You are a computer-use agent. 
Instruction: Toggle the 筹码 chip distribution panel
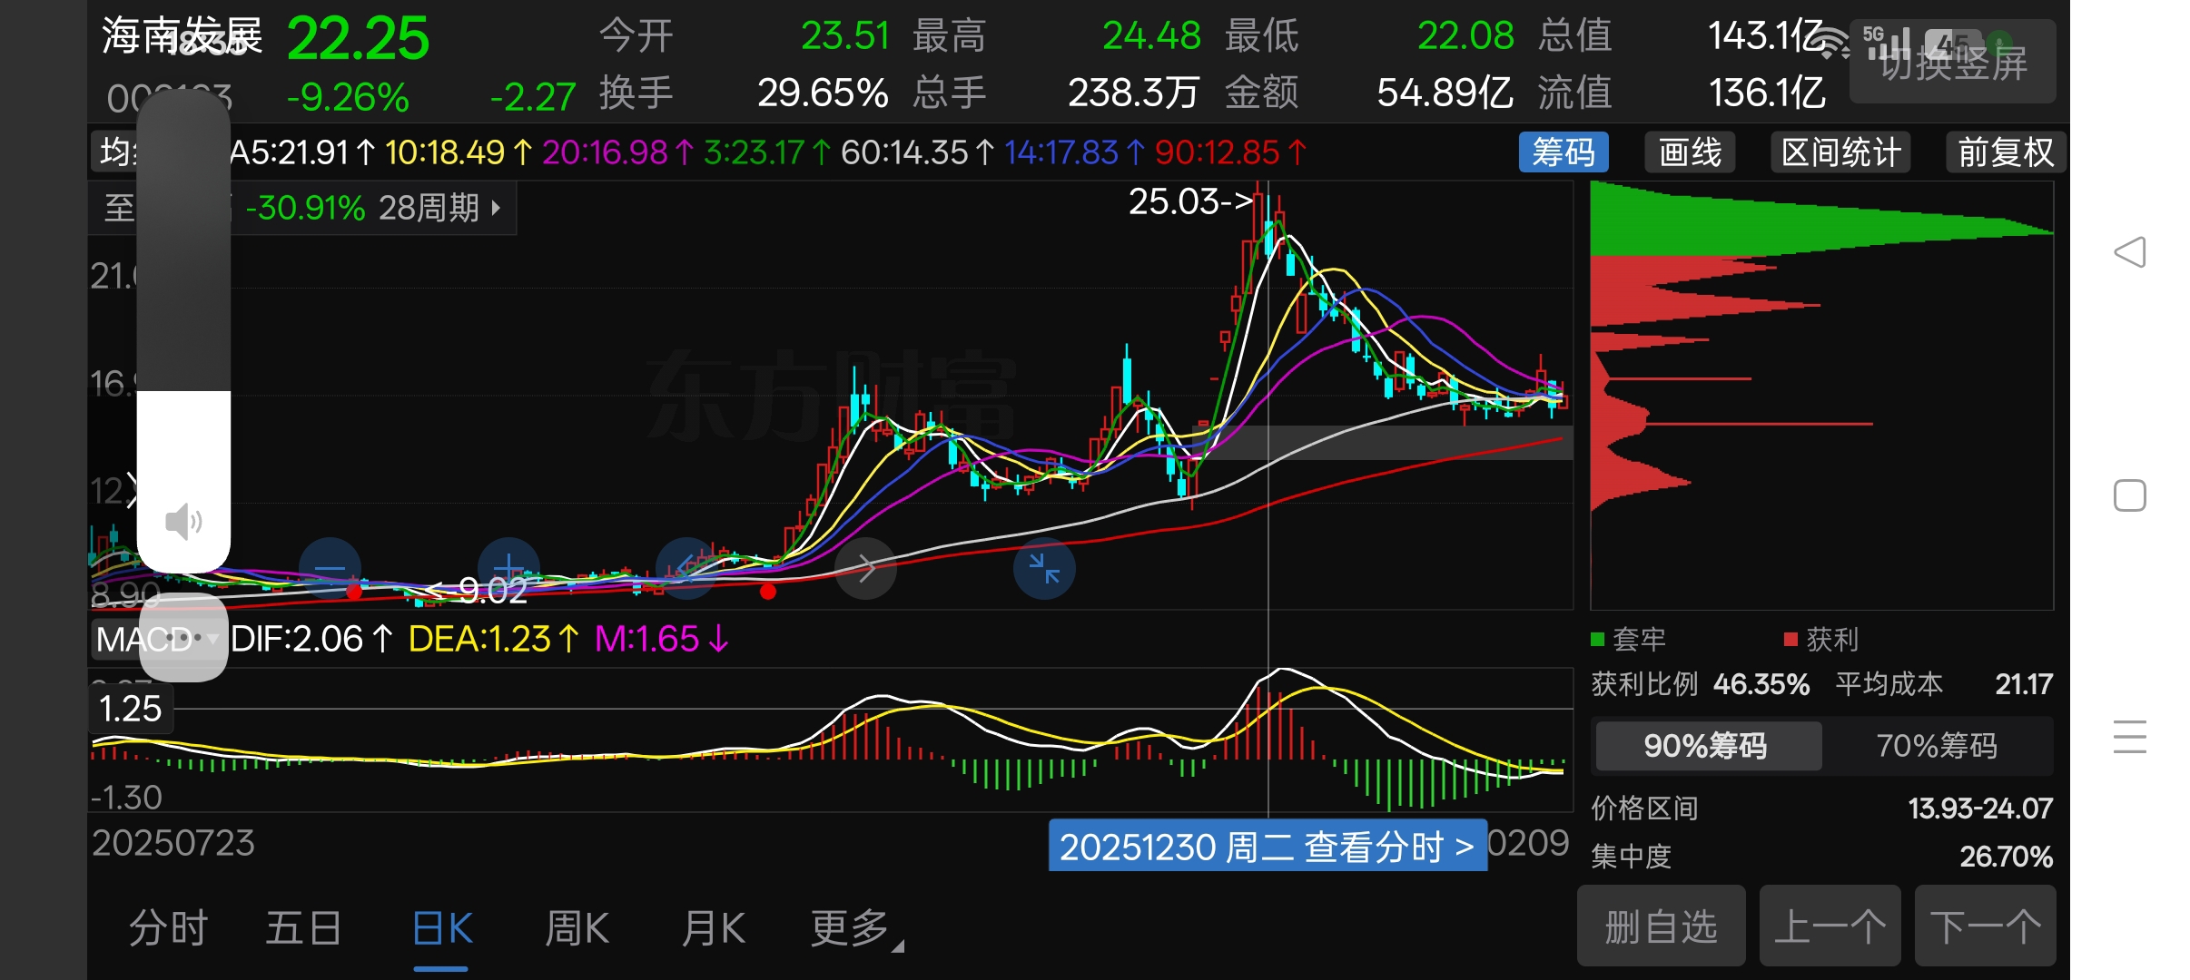(1563, 152)
